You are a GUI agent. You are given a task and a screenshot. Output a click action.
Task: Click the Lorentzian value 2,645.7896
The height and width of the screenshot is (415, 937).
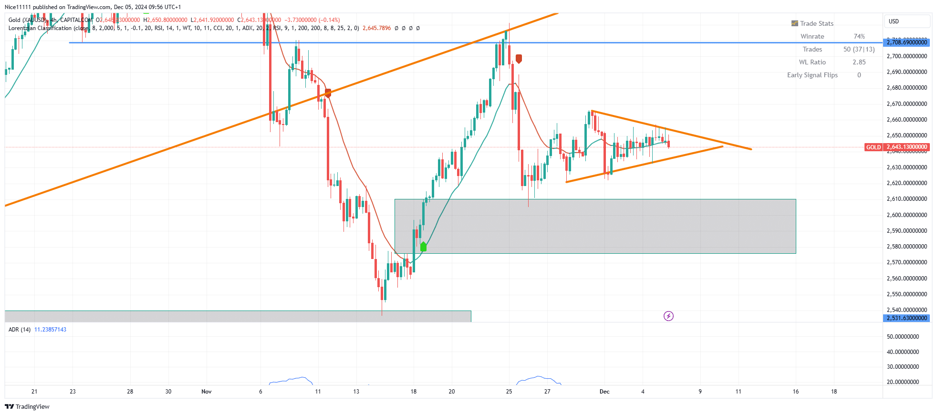pos(376,28)
